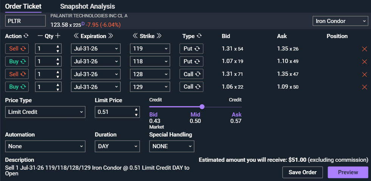Toggle Sell action on 128 strike row
Screen dimensions: 371x181
click(17, 74)
